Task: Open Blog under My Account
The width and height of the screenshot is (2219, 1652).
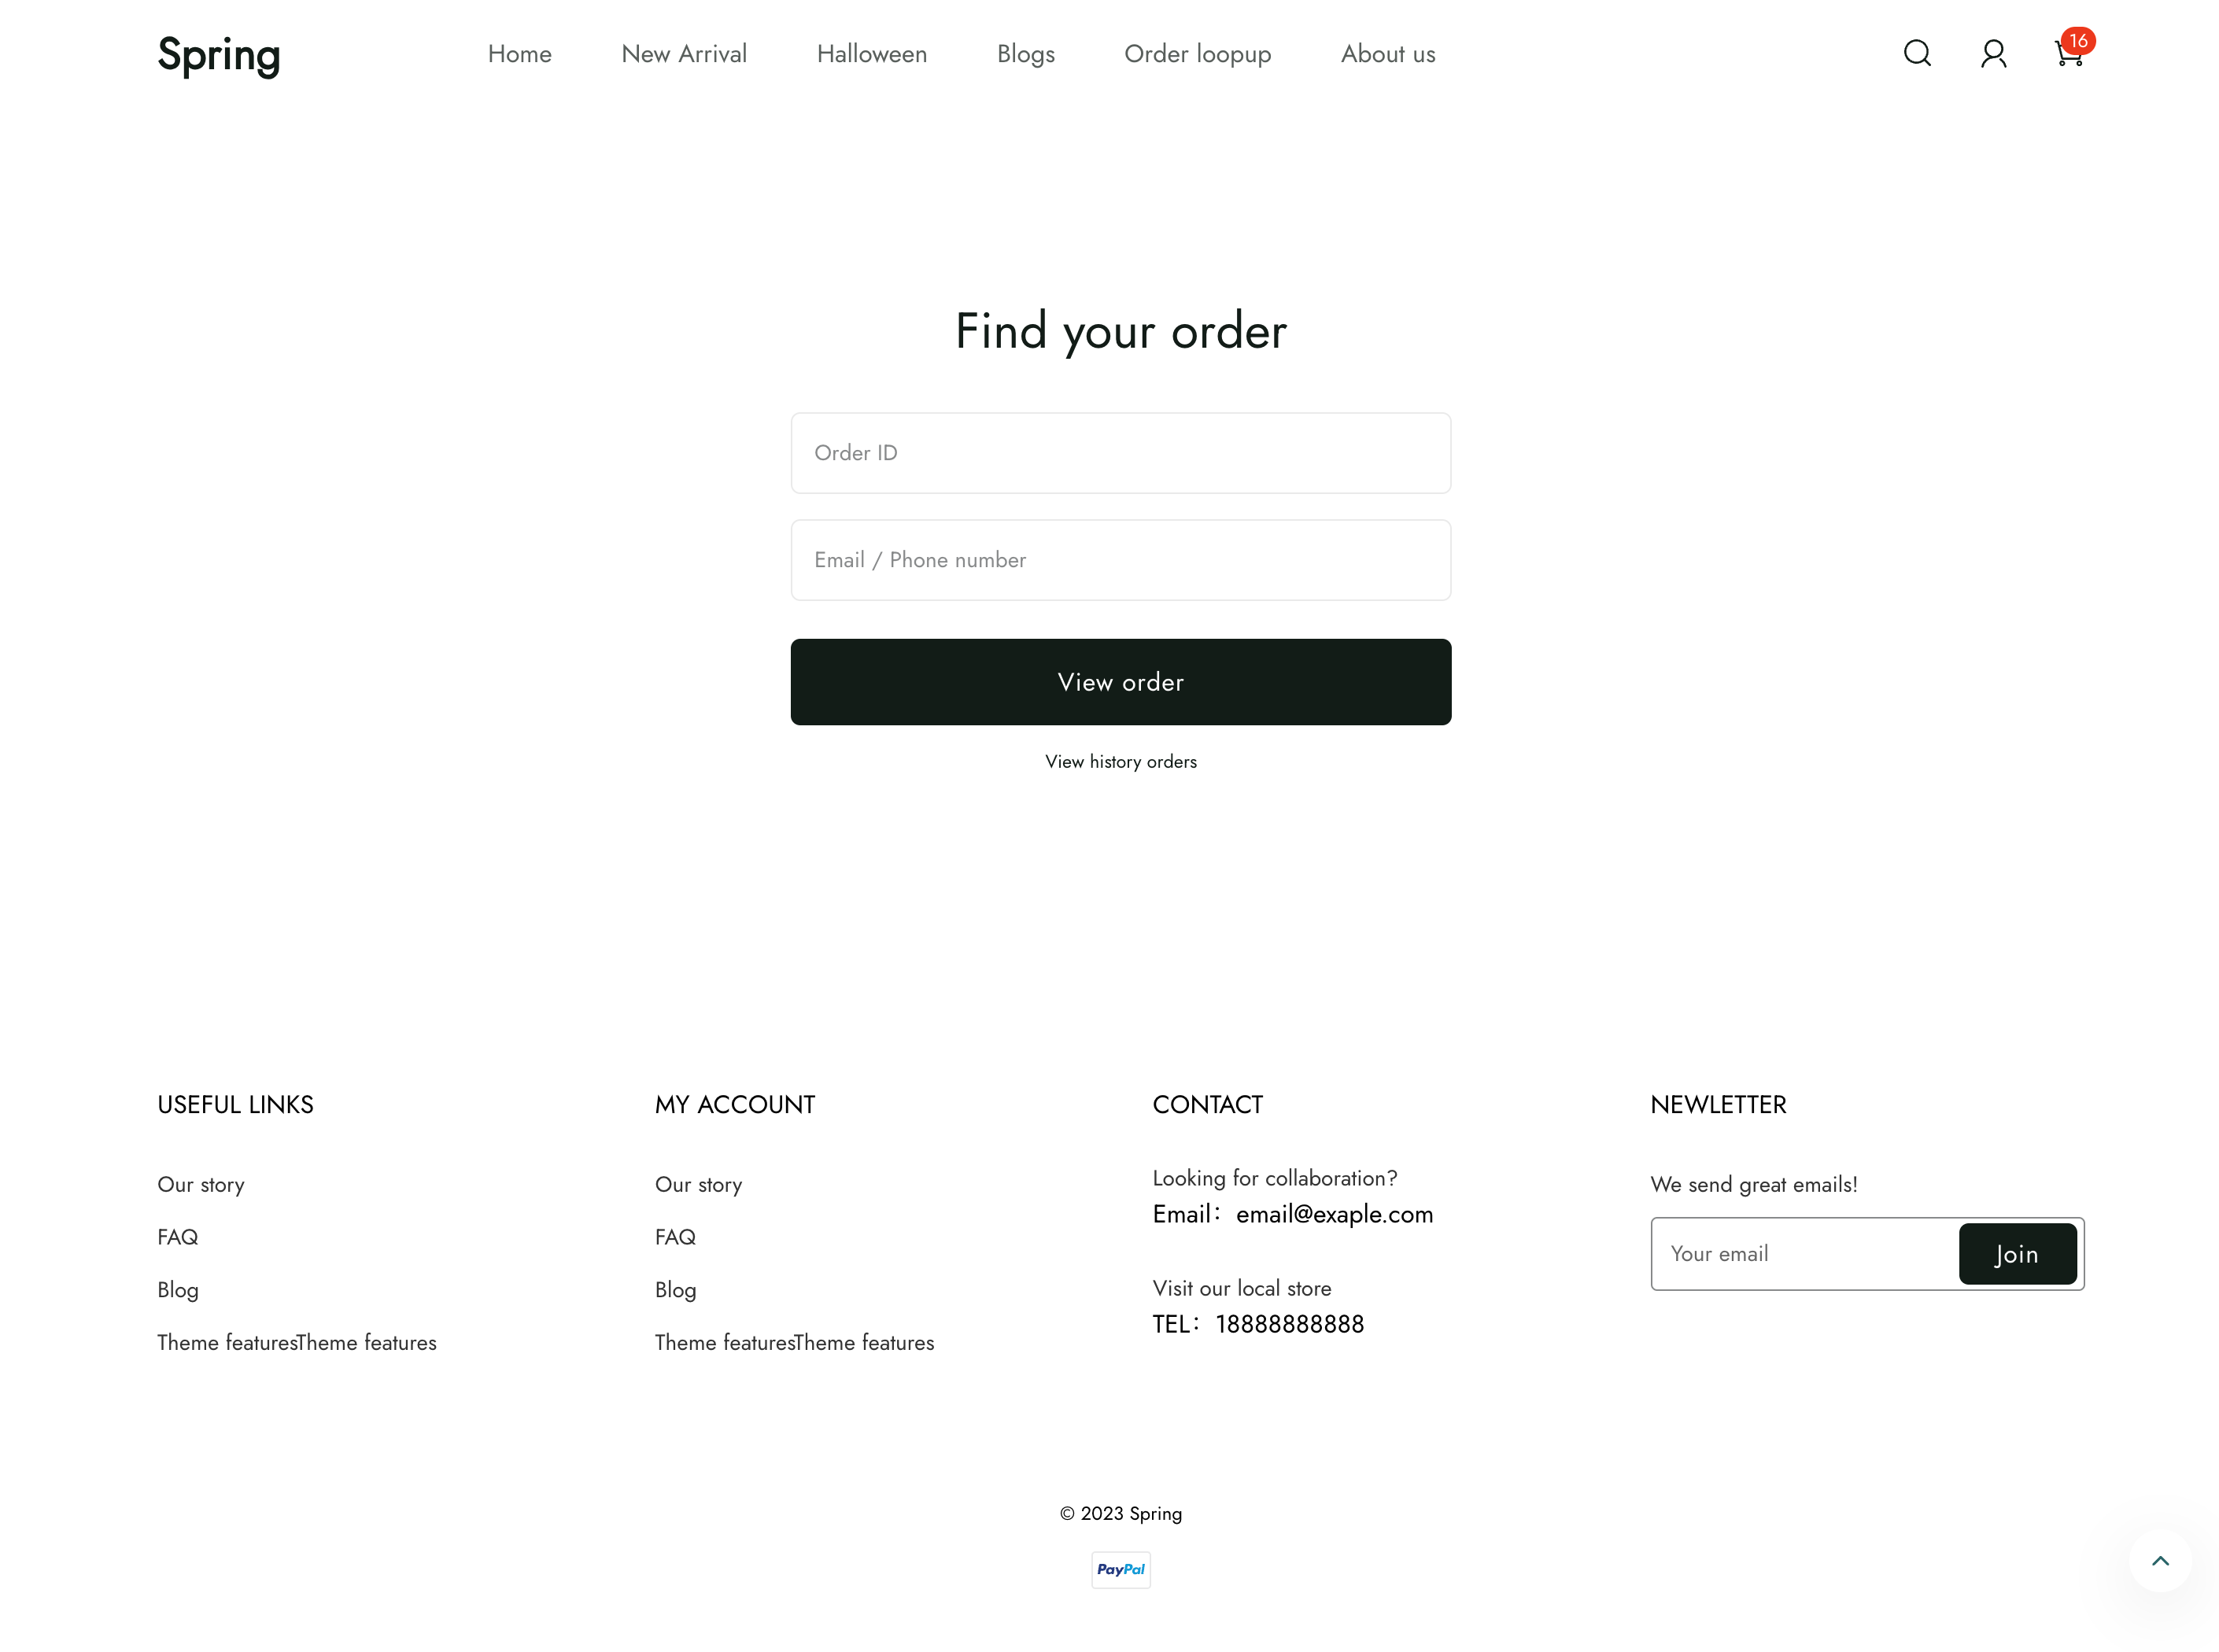Action: click(x=675, y=1290)
